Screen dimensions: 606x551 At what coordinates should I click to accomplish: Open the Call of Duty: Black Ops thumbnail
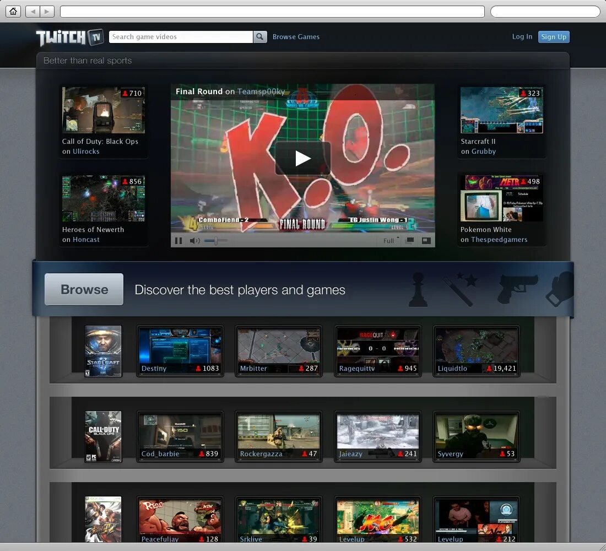104,110
